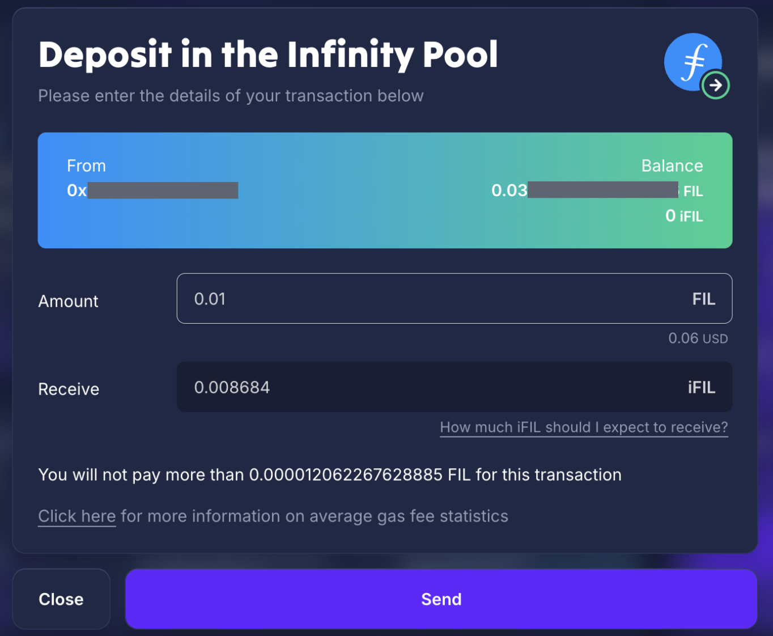This screenshot has height=636, width=773.
Task: Click the Filecoin logo icon
Action: click(691, 62)
